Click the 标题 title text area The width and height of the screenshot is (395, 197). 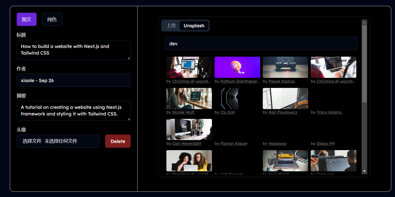point(73,50)
